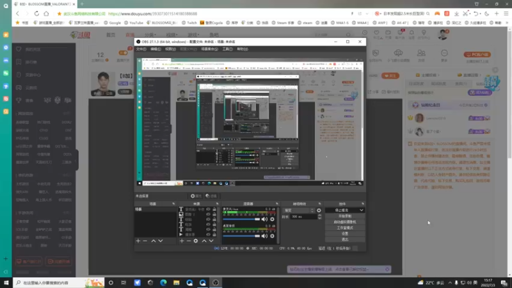Open Douyu user avatar menu
Viewport: 512px width, 288px height.
click(443, 35)
